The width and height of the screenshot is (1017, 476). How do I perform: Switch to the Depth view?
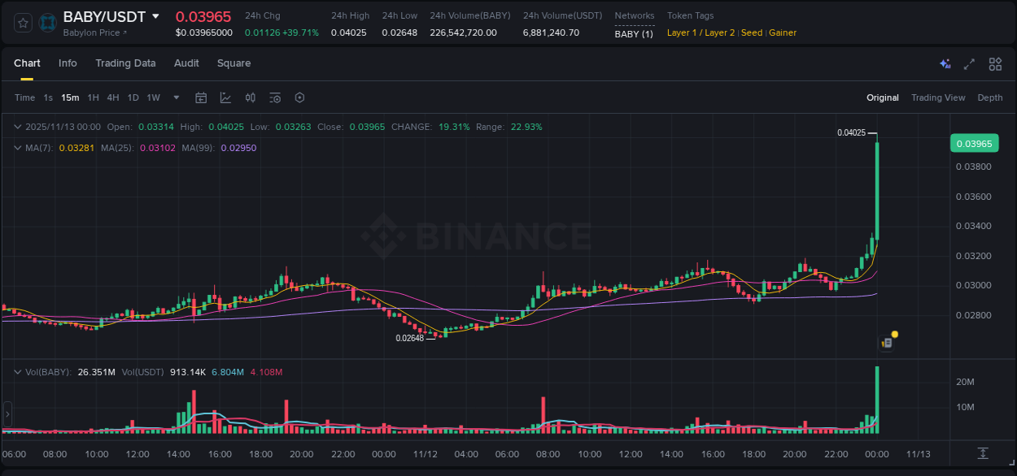[x=990, y=97]
